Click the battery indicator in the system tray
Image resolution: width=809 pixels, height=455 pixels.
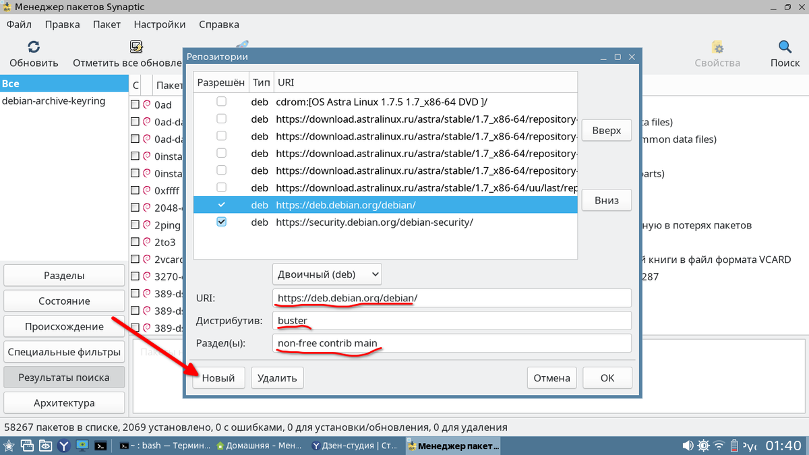click(735, 446)
